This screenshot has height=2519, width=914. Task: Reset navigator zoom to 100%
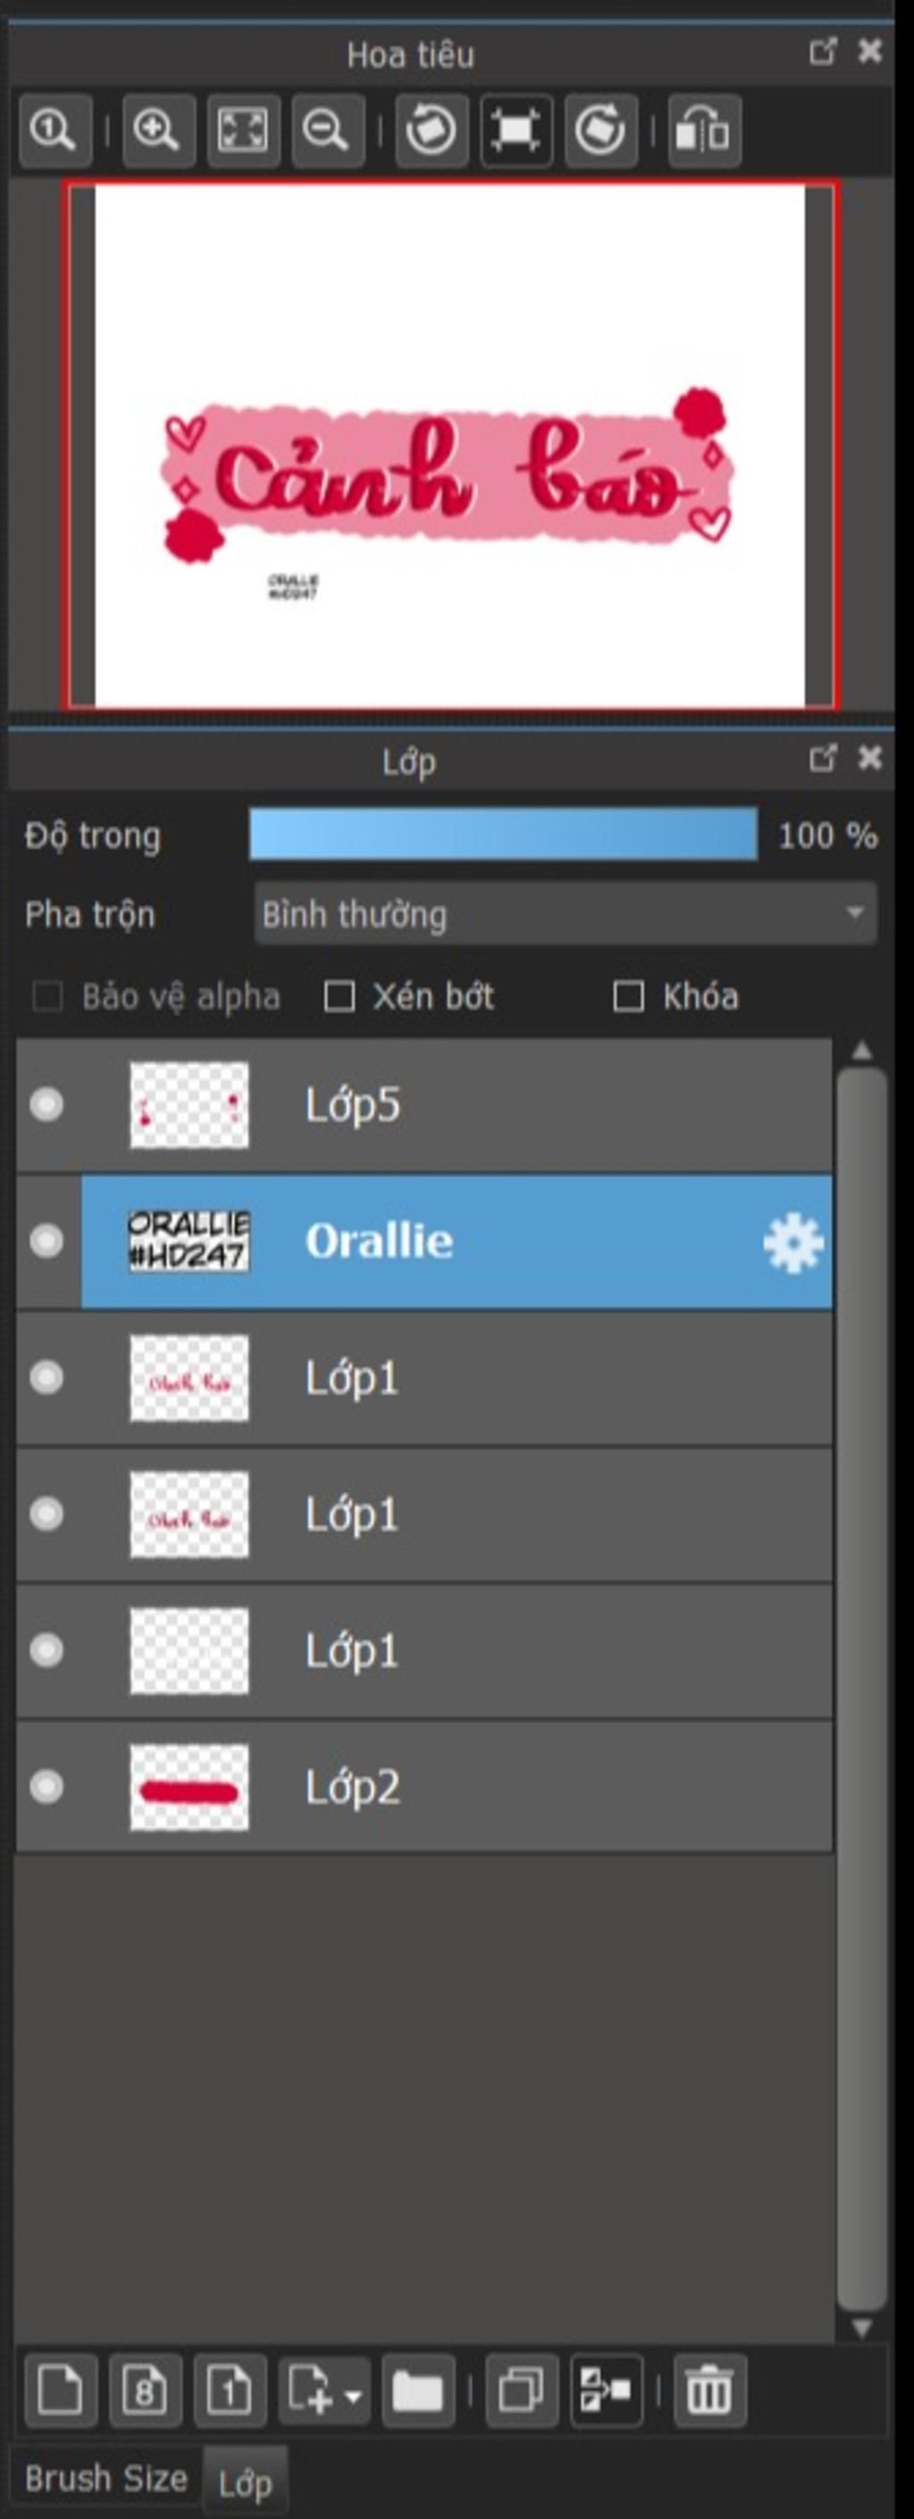[x=54, y=130]
